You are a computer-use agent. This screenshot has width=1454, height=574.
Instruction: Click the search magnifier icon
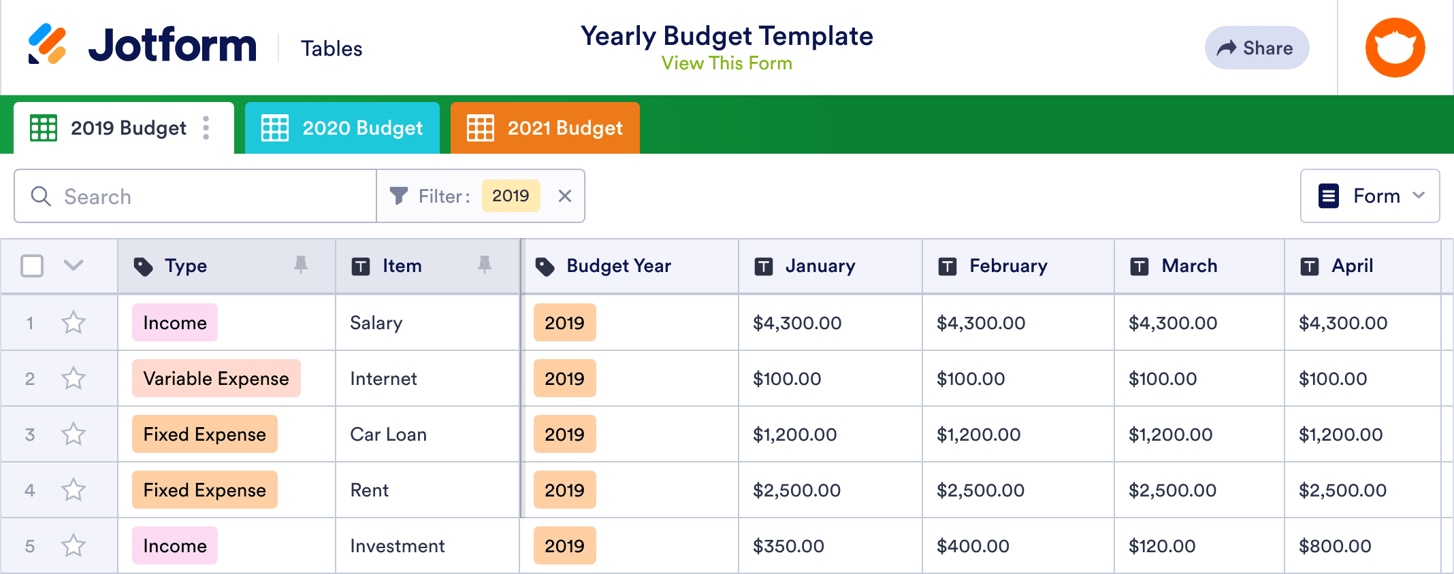[41, 196]
